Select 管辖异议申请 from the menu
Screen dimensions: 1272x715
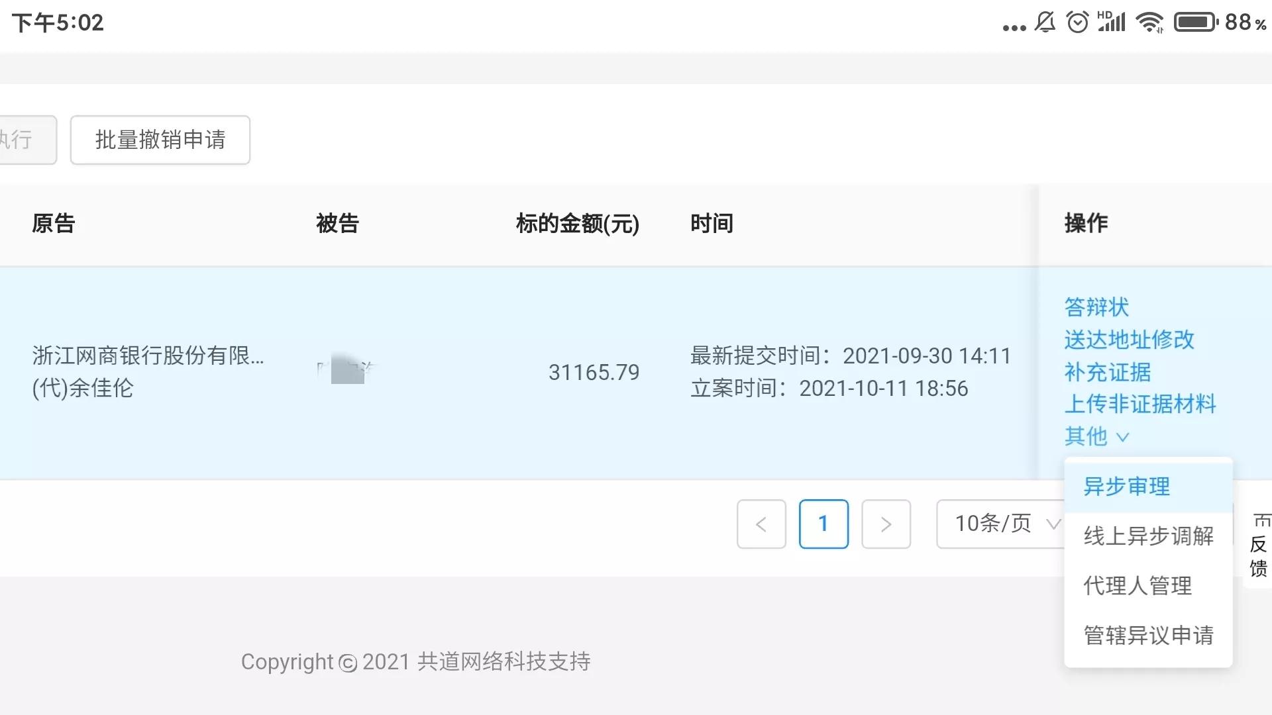(1148, 635)
